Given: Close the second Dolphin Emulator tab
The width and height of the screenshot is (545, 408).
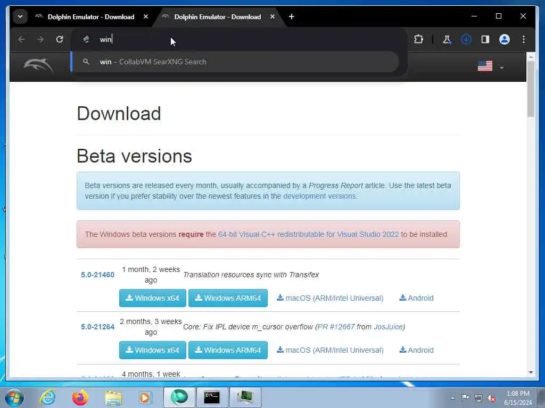Looking at the screenshot, I should (272, 16).
